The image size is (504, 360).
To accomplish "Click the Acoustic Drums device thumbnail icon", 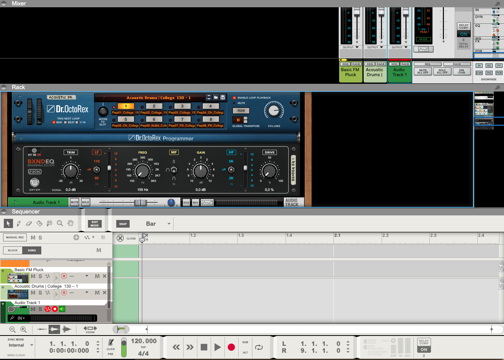I will pos(18,294).
